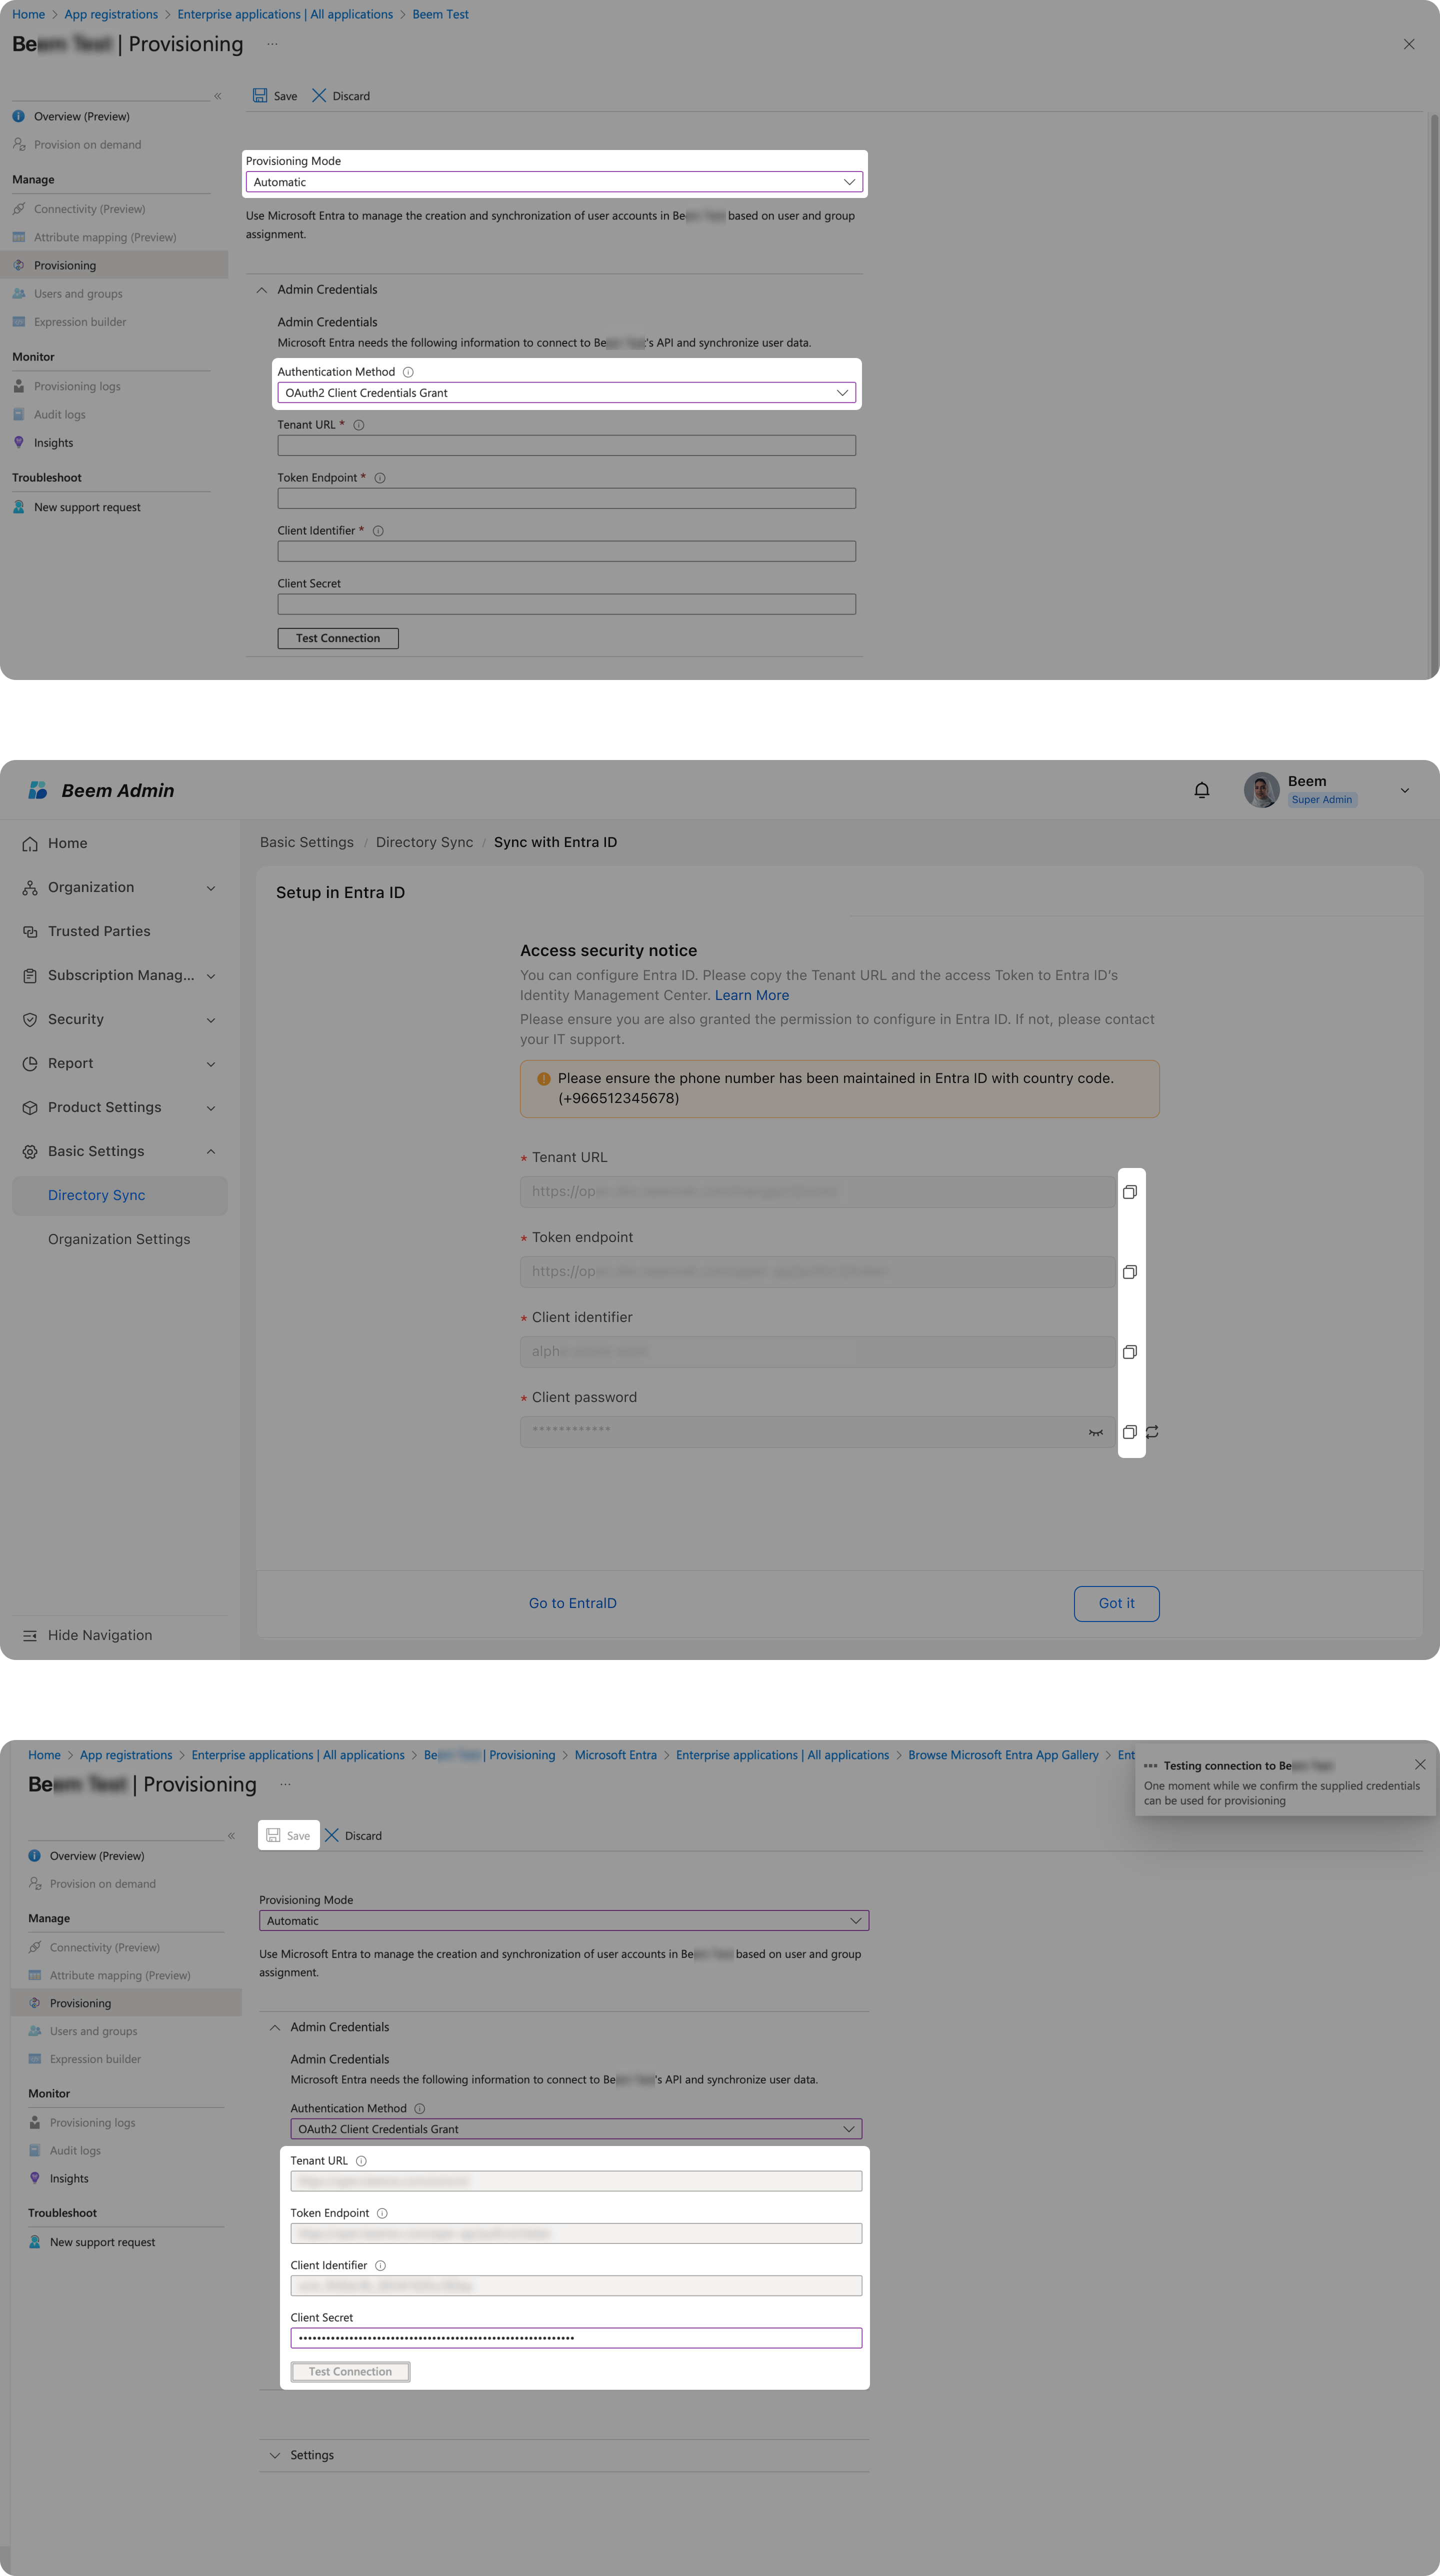Image resolution: width=1440 pixels, height=2576 pixels.
Task: Focus the filled Client Secret field in the lower Provisioning screenshot
Action: tap(576, 2338)
